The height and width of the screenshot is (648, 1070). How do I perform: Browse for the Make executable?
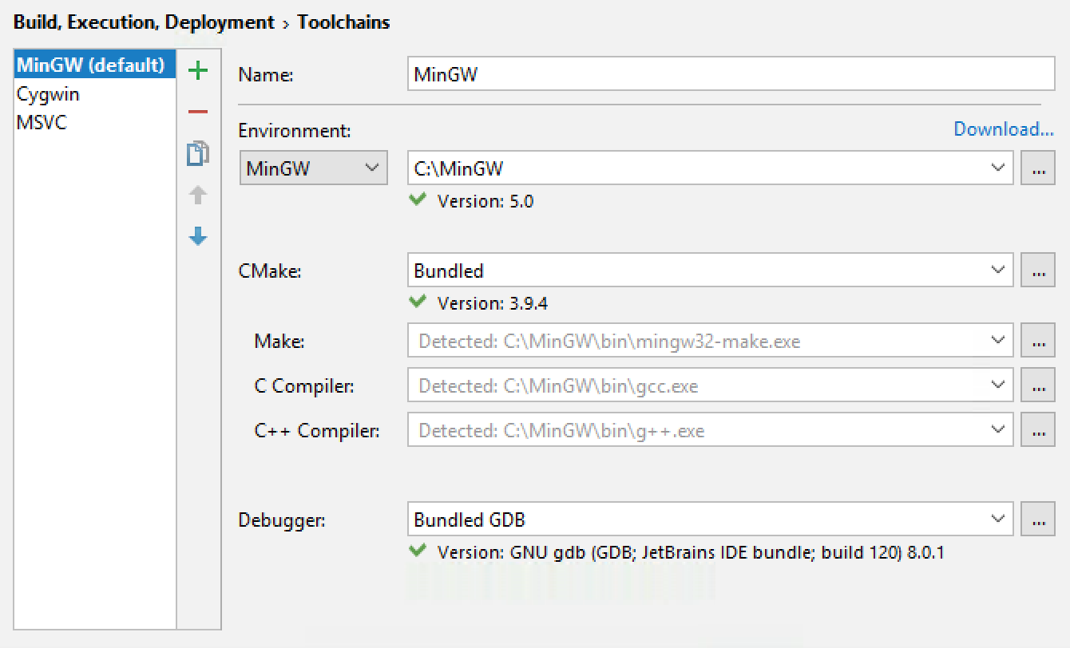(1038, 342)
